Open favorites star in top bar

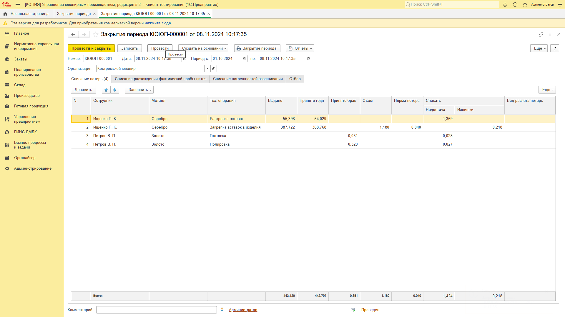pyautogui.click(x=525, y=4)
